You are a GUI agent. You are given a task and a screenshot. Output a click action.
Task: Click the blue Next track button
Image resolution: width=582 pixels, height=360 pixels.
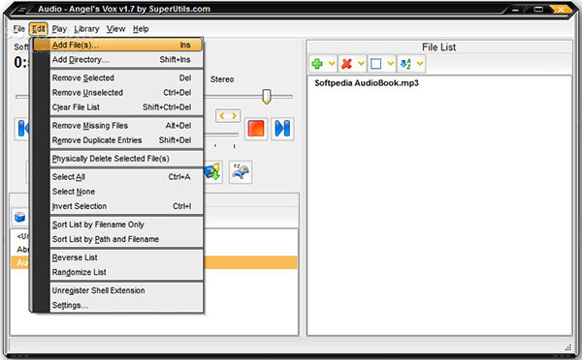282,129
